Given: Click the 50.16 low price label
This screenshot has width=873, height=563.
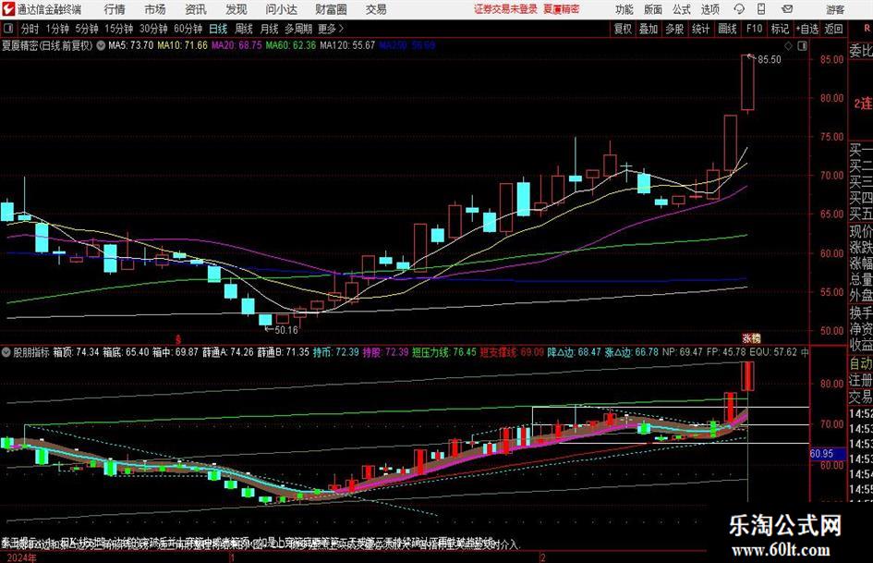Looking at the screenshot, I should (286, 330).
